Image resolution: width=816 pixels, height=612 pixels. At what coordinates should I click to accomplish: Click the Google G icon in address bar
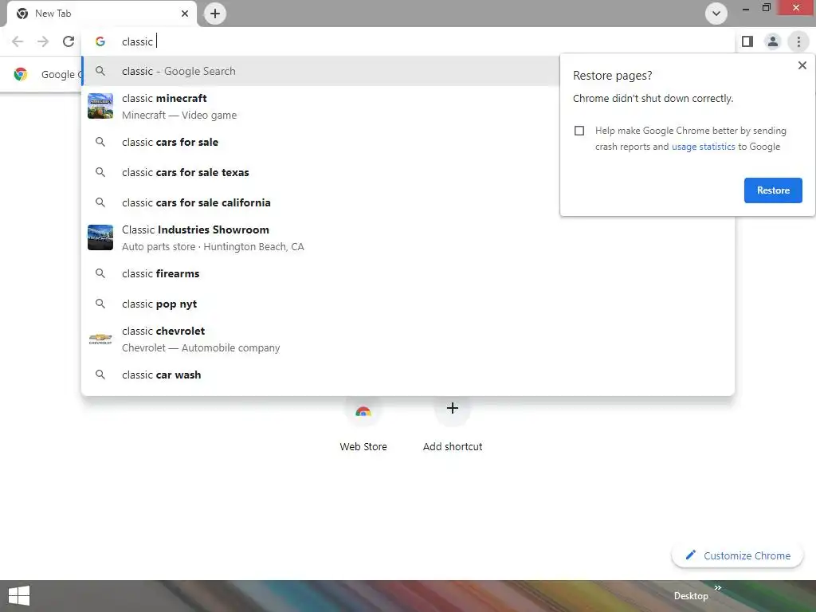tap(100, 41)
